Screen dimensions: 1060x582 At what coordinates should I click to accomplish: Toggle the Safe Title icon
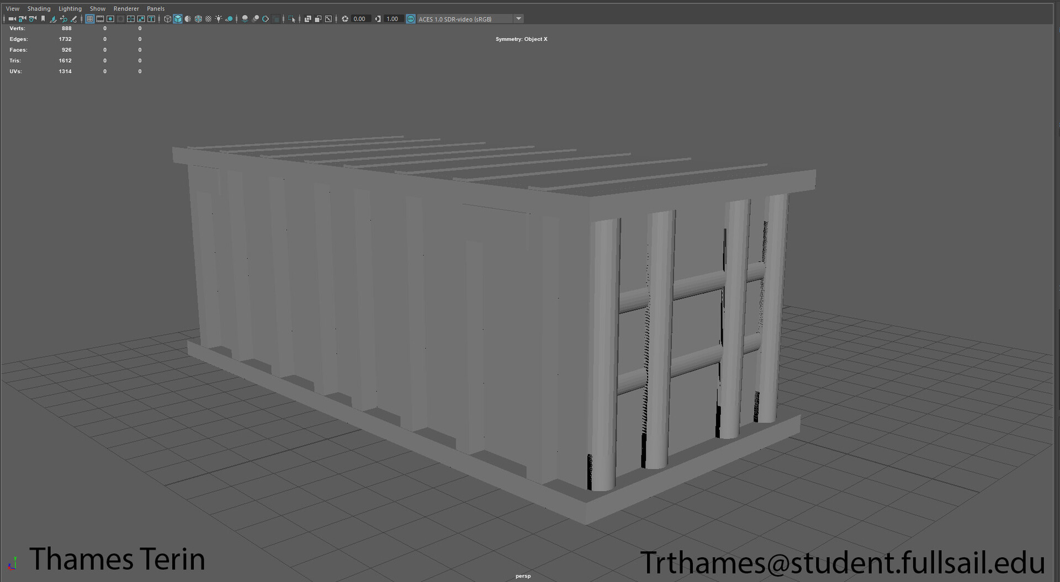tap(151, 19)
